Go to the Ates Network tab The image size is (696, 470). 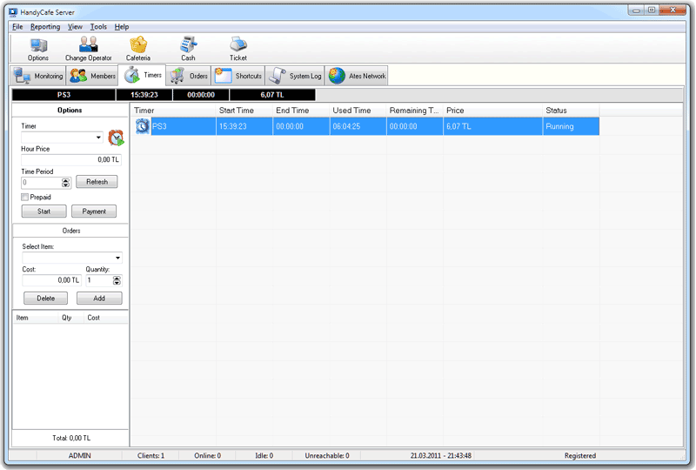pyautogui.click(x=358, y=77)
